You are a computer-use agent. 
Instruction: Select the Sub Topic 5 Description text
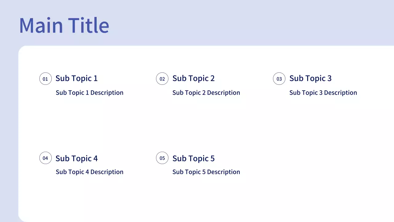(206, 172)
